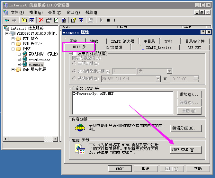Click the Export list toolbar icon
The height and width of the screenshot is (178, 215).
[64, 20]
